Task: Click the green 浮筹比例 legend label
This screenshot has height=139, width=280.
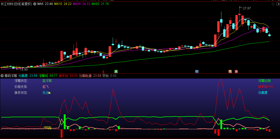Action: (x=264, y=81)
